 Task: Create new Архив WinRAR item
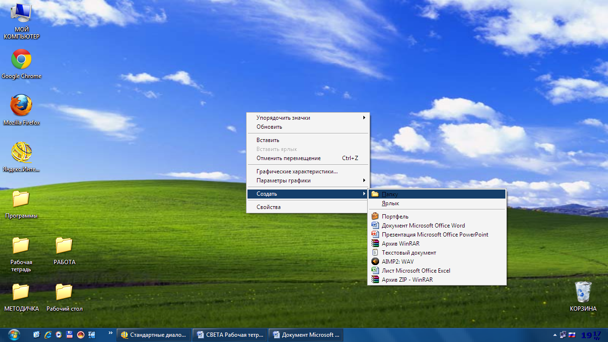437,244
